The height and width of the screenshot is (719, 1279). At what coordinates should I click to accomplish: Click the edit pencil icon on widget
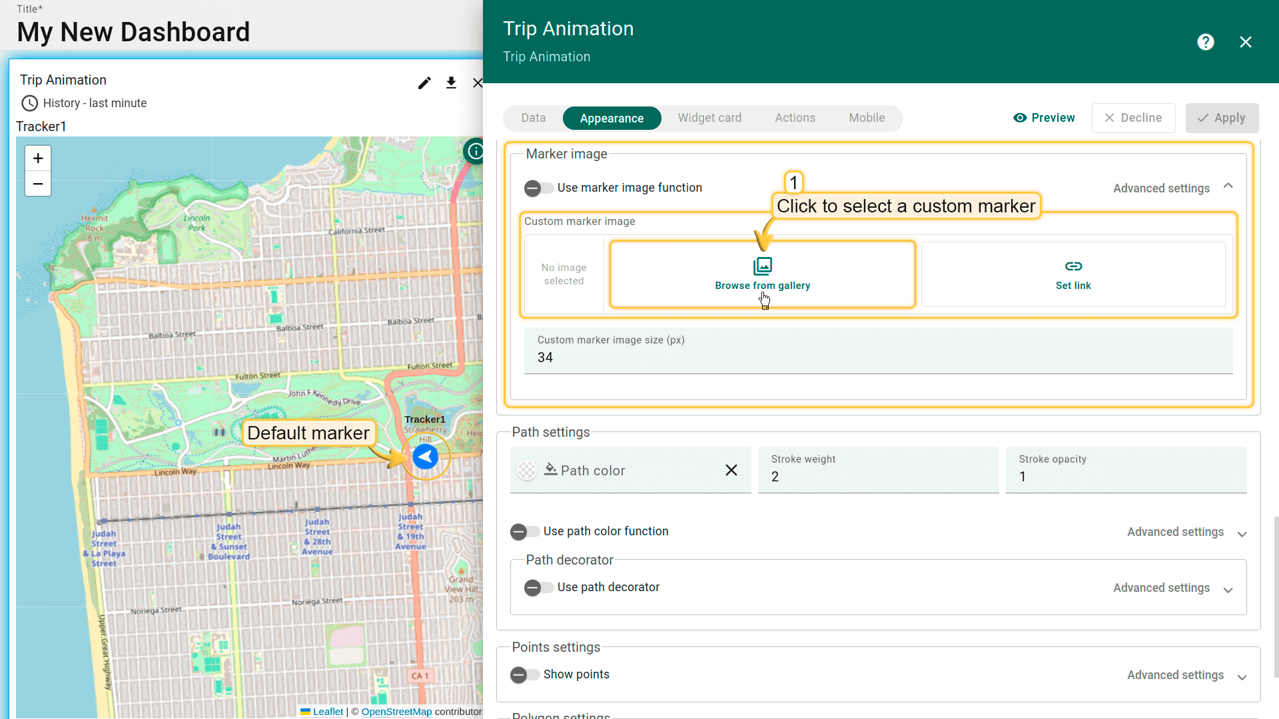[424, 83]
